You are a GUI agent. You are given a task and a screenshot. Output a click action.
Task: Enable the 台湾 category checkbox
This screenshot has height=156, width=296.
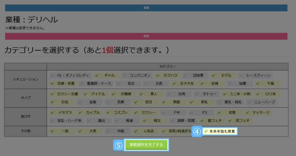click(179, 94)
